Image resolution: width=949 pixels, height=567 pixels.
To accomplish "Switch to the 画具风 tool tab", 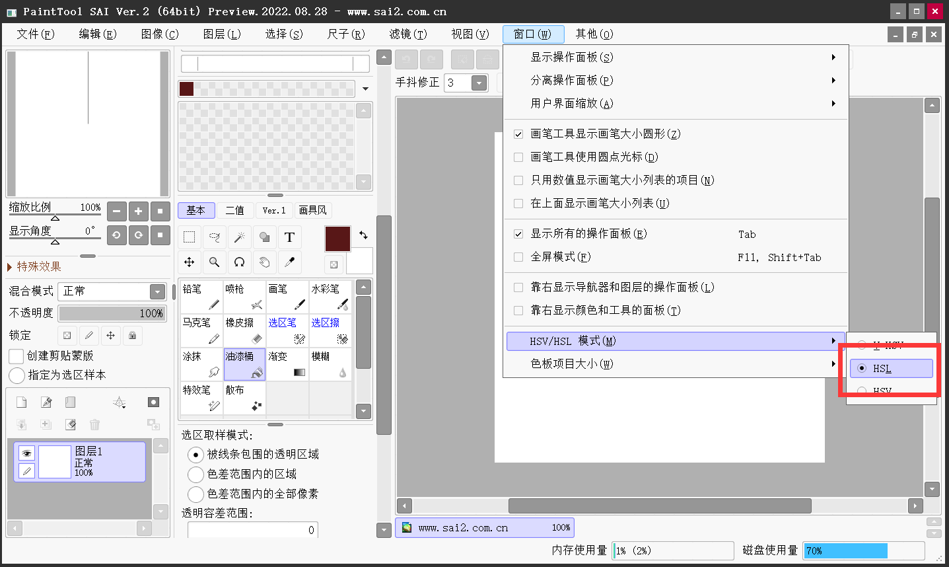I will tap(313, 210).
